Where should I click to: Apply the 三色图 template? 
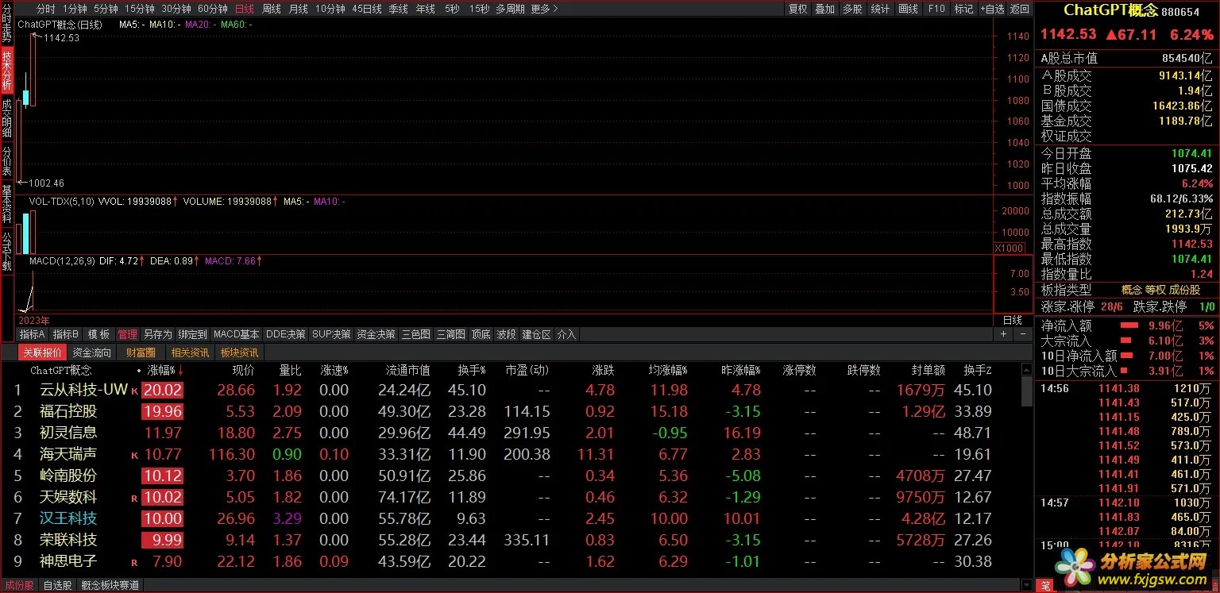415,334
